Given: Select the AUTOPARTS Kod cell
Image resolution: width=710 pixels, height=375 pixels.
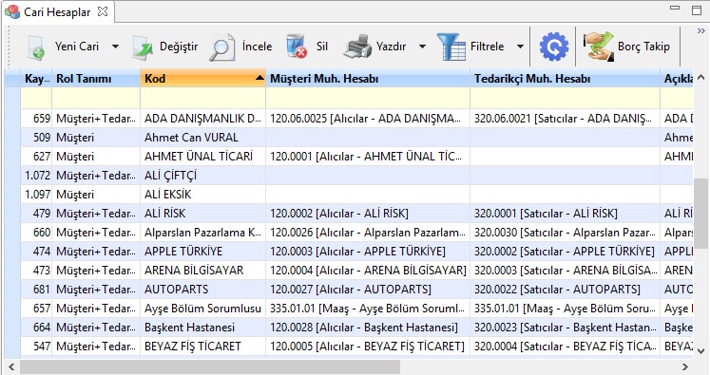Looking at the screenshot, I should [x=202, y=290].
